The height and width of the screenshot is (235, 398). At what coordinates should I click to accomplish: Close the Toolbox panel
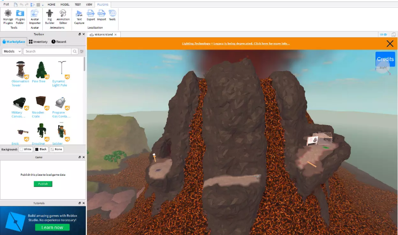pyautogui.click(x=84, y=34)
